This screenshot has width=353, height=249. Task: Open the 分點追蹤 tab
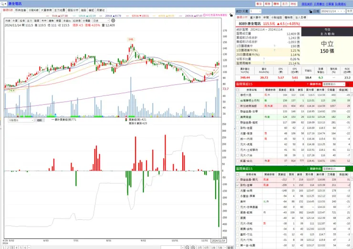click(x=277, y=17)
